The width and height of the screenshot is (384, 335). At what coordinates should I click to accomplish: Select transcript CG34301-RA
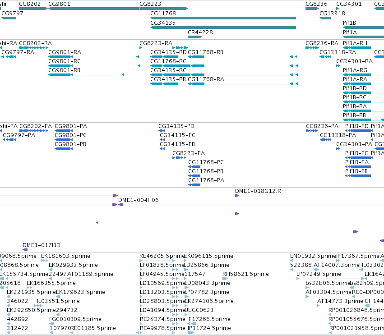point(338,66)
